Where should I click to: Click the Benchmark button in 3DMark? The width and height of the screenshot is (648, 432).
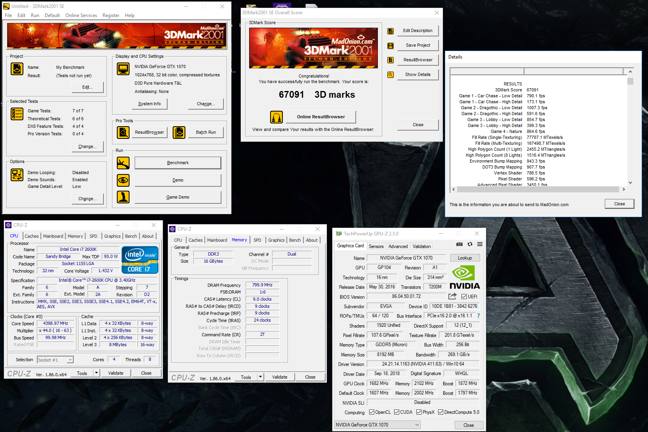[178, 163]
